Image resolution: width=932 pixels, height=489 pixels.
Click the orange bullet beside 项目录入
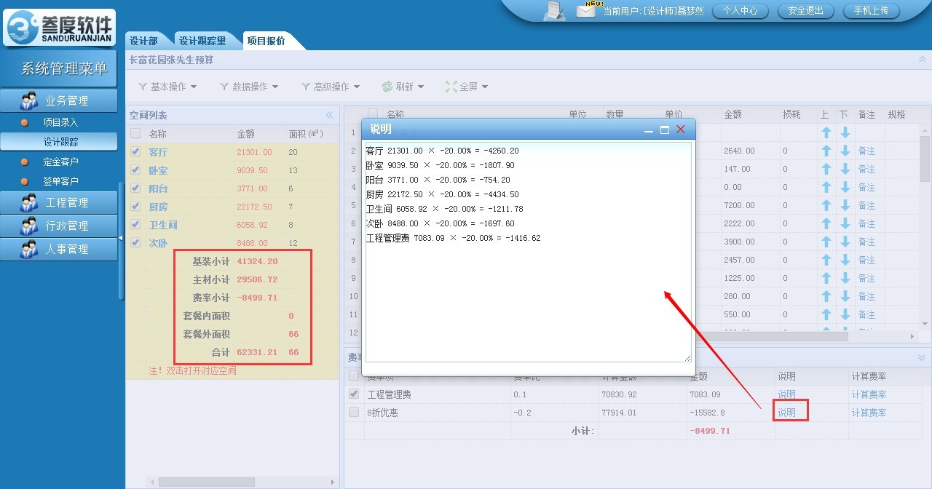[25, 122]
